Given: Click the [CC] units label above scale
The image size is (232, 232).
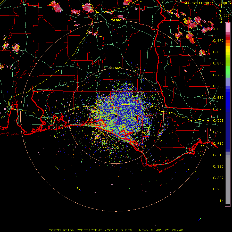Looking at the screenshot, I should 220,18.
